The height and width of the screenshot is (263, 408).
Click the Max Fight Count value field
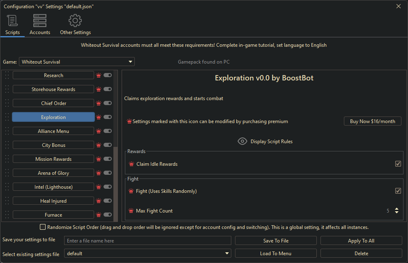click(x=388, y=211)
